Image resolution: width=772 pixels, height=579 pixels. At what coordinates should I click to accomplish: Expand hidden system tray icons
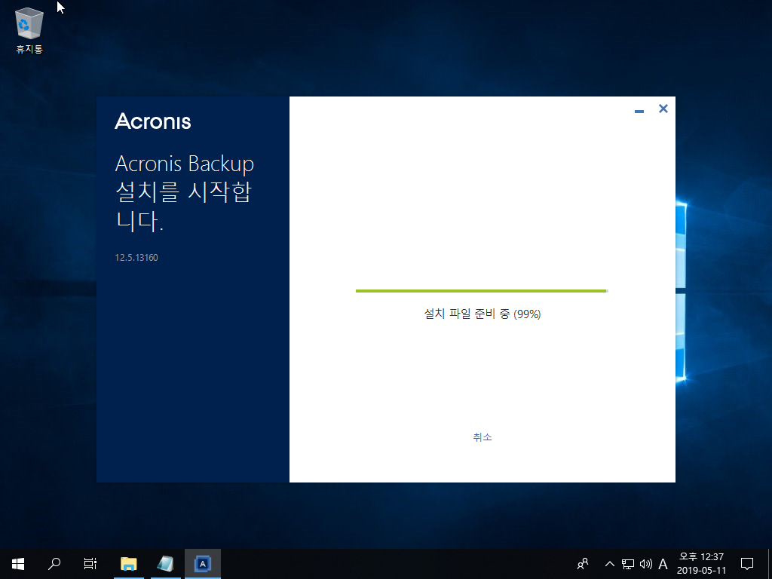tap(609, 564)
